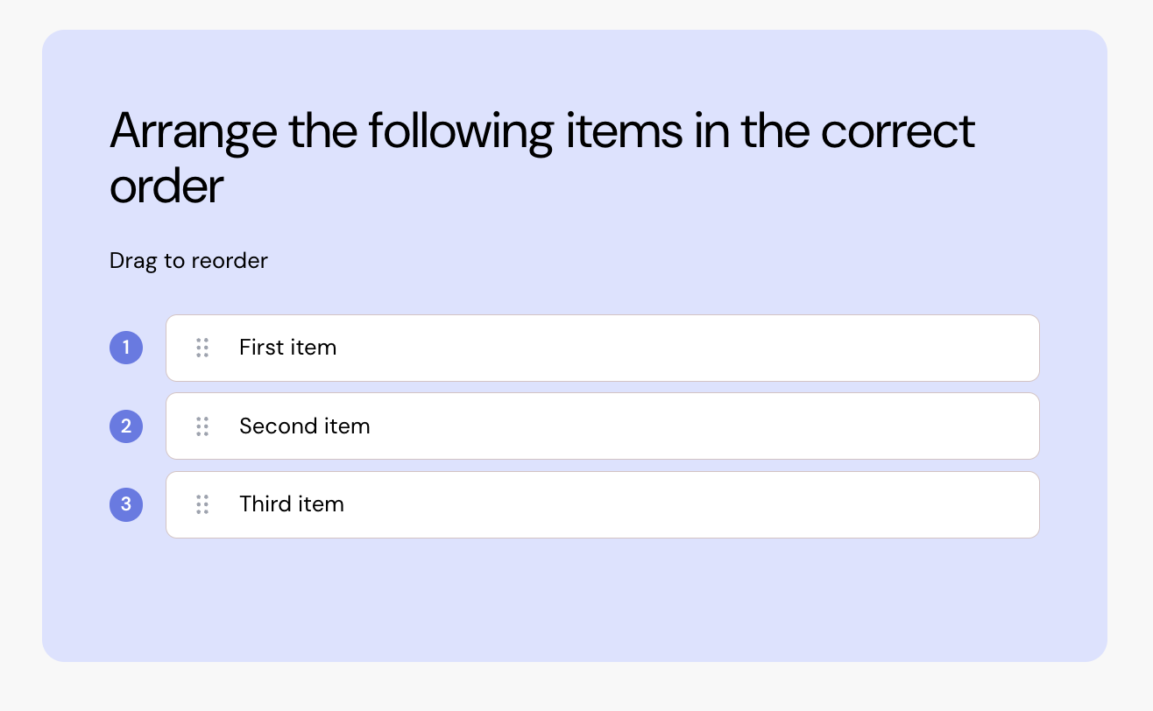Screen dimensions: 1153x711
Task: Click the number 1 position badge
Action: pyautogui.click(x=126, y=348)
